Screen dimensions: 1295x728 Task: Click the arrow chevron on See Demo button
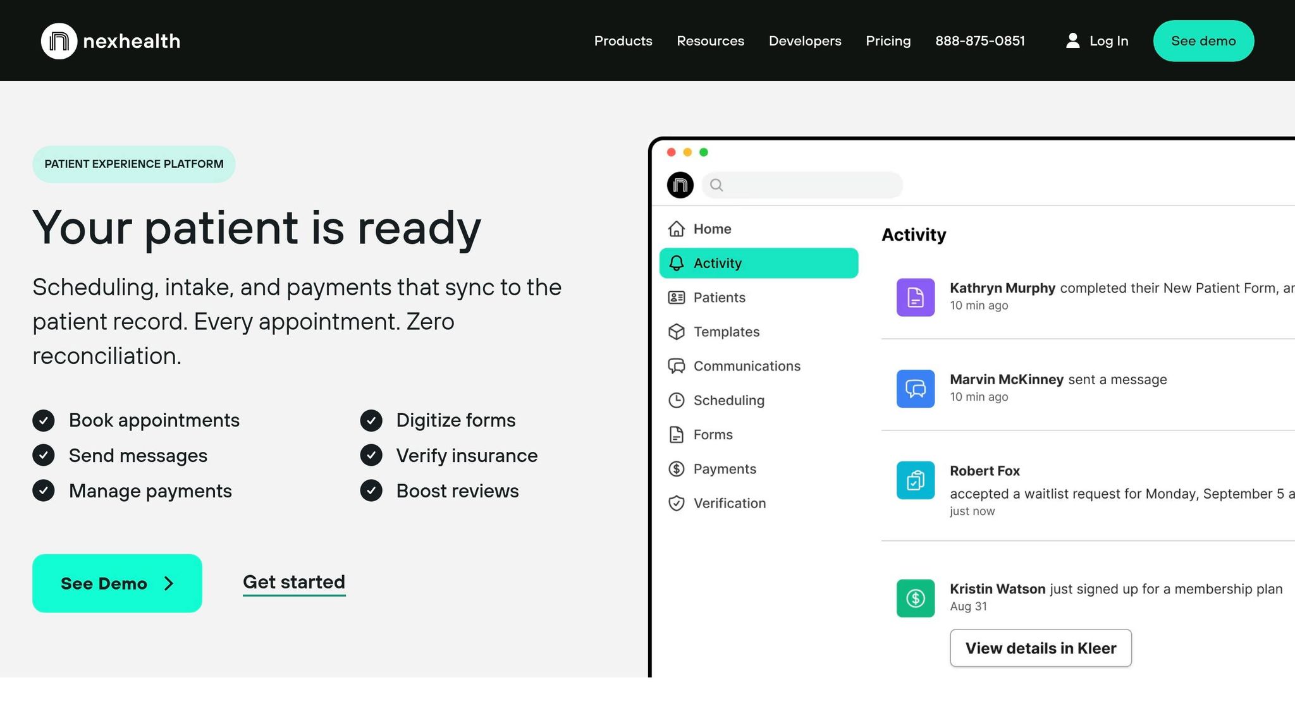coord(168,583)
